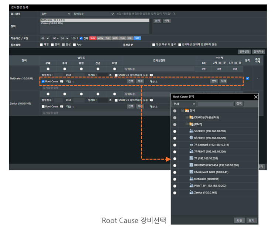Check the App notification checkbox
Screen dimensions: 272x231
75,45
